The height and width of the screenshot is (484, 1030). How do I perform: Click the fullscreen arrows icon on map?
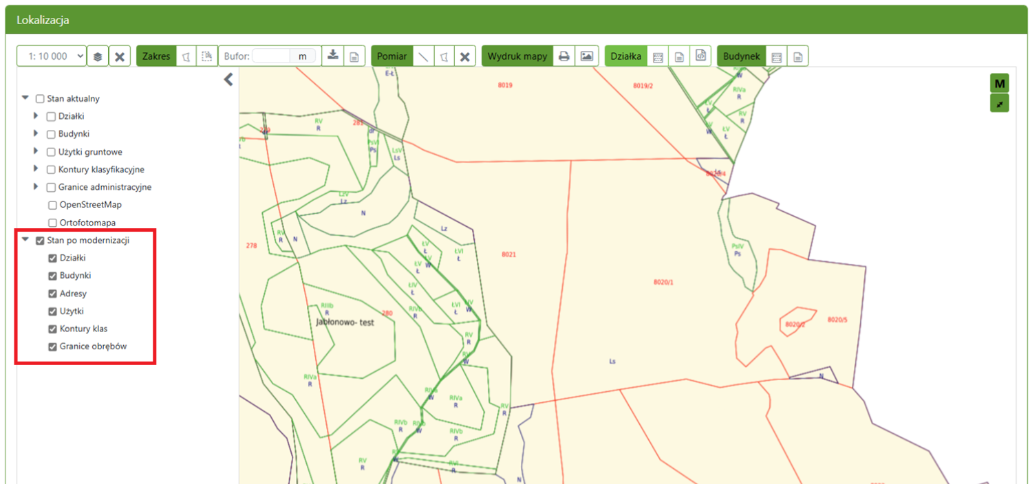[x=999, y=104]
